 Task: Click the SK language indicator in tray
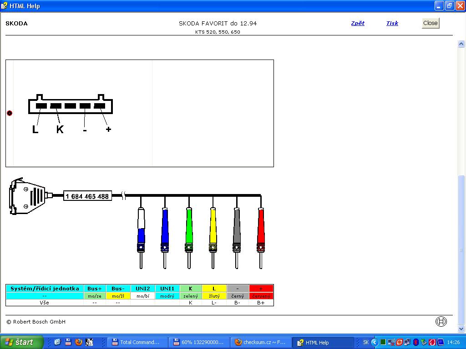click(x=365, y=342)
